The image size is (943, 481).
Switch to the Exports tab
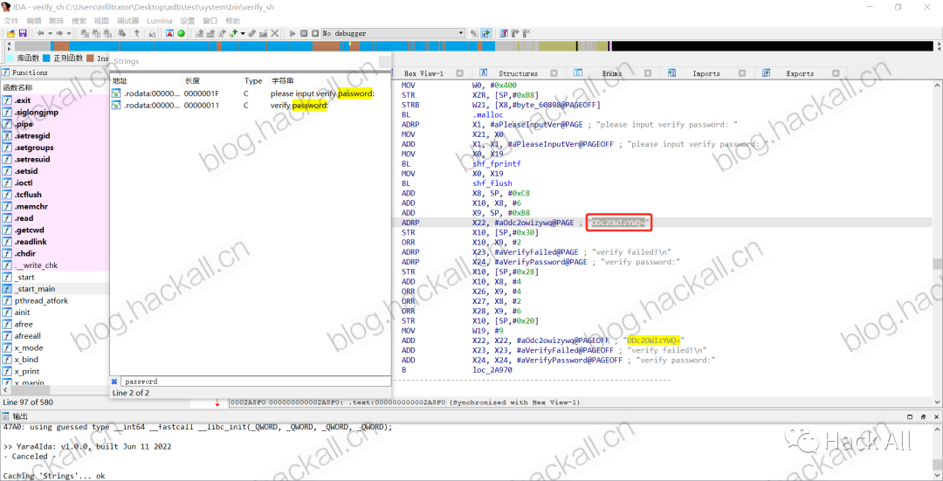800,73
